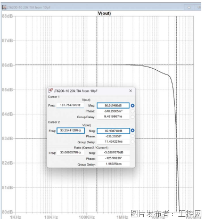This screenshot has width=205, height=221.
Task: Click the 84dB vertical axis label
Action: point(7,114)
